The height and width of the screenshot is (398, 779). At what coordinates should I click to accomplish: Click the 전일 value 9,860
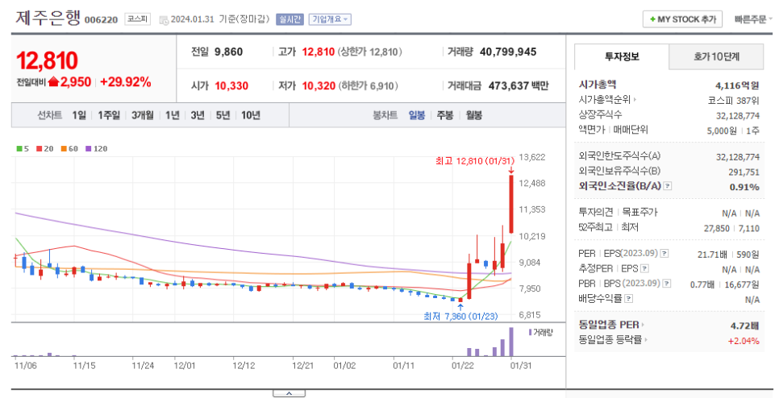tap(228, 52)
